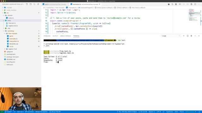Switch to the api.ts editor tab

point(55,4)
